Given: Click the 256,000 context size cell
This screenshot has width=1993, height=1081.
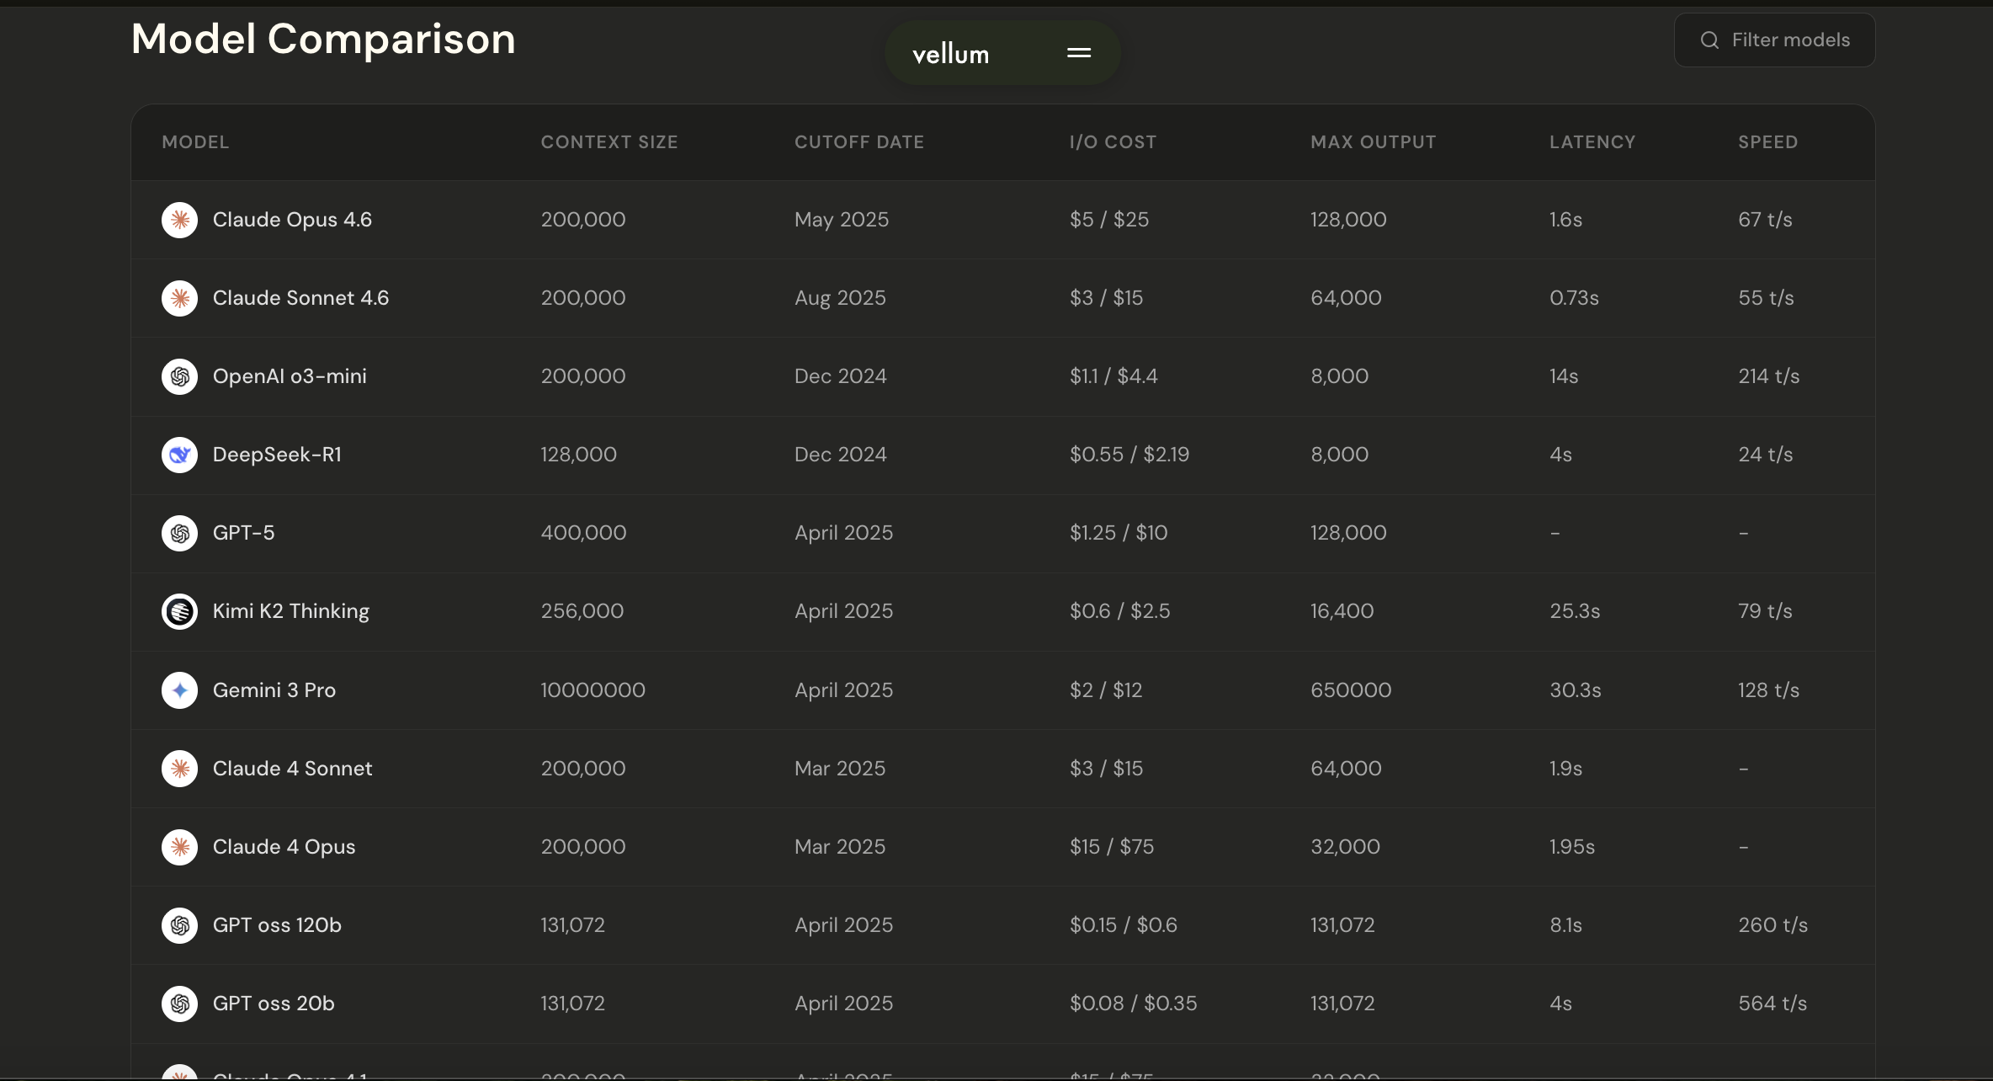Looking at the screenshot, I should coord(582,611).
